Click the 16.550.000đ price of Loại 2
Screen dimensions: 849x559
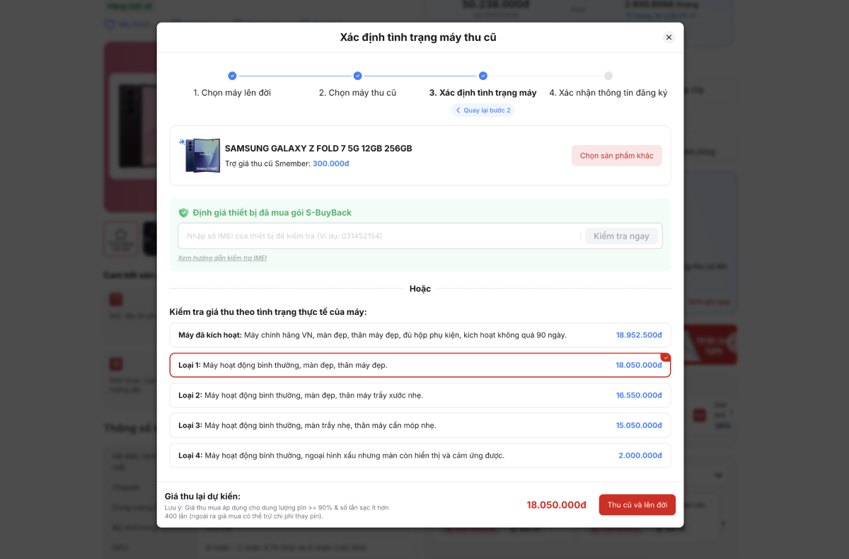click(x=639, y=396)
